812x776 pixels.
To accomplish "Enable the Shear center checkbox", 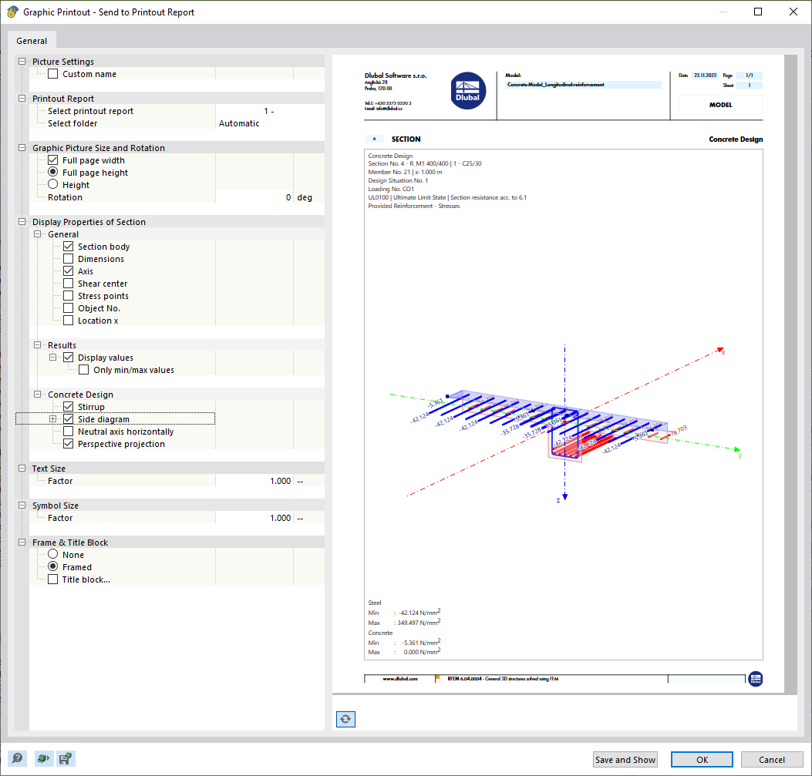I will (69, 284).
